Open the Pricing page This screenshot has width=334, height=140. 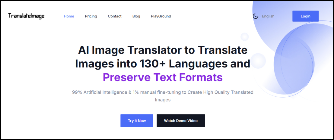pos(91,16)
